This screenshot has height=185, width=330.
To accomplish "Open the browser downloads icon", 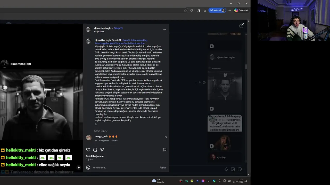I will 205,10.
